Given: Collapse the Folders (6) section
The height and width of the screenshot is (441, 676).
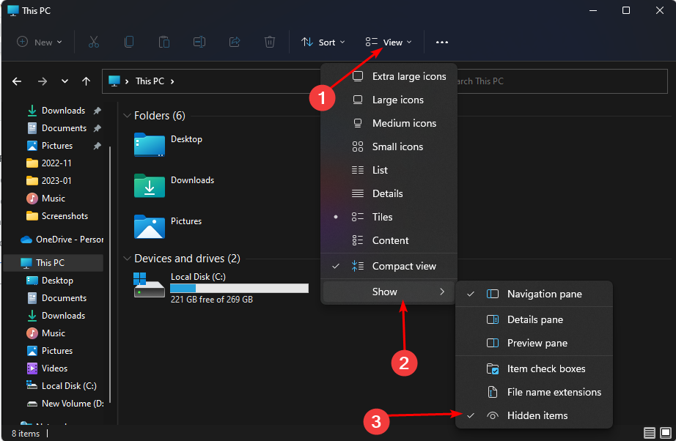Looking at the screenshot, I should click(127, 115).
